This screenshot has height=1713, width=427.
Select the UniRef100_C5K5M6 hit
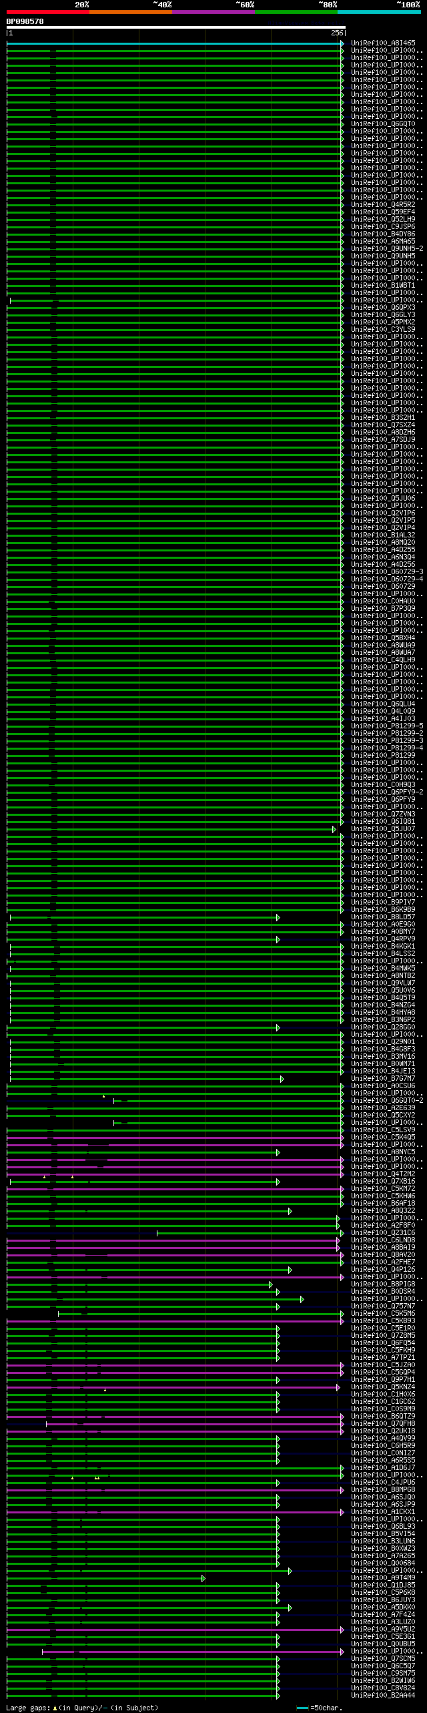(383, 1314)
